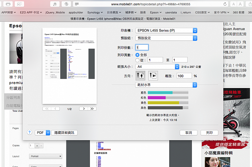
Task: Click the web clip scissors toolbar icon
Action: click(19, 4)
